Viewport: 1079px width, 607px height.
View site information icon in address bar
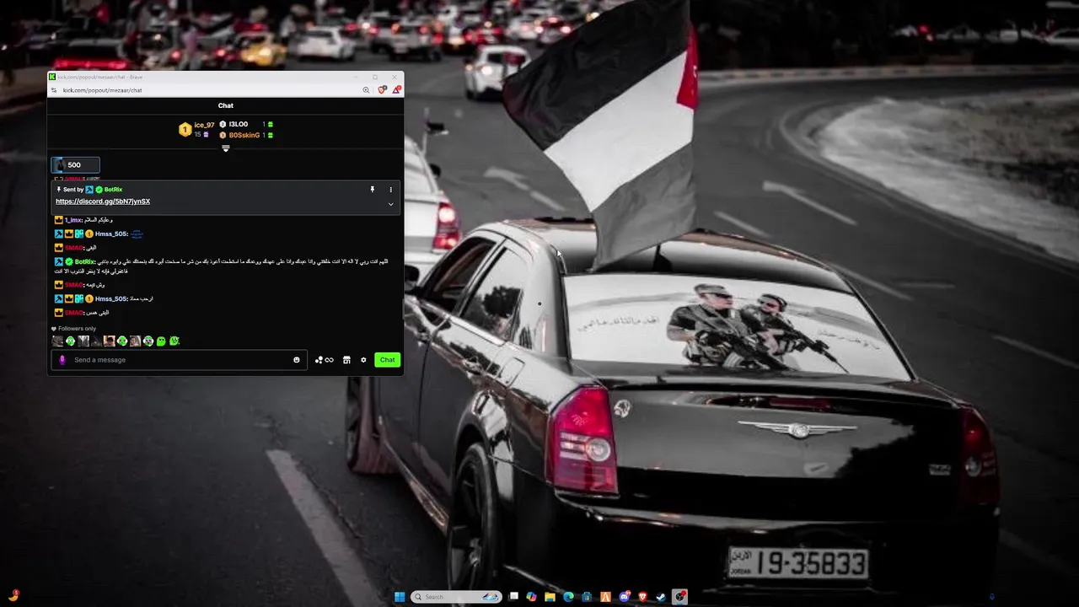(54, 90)
